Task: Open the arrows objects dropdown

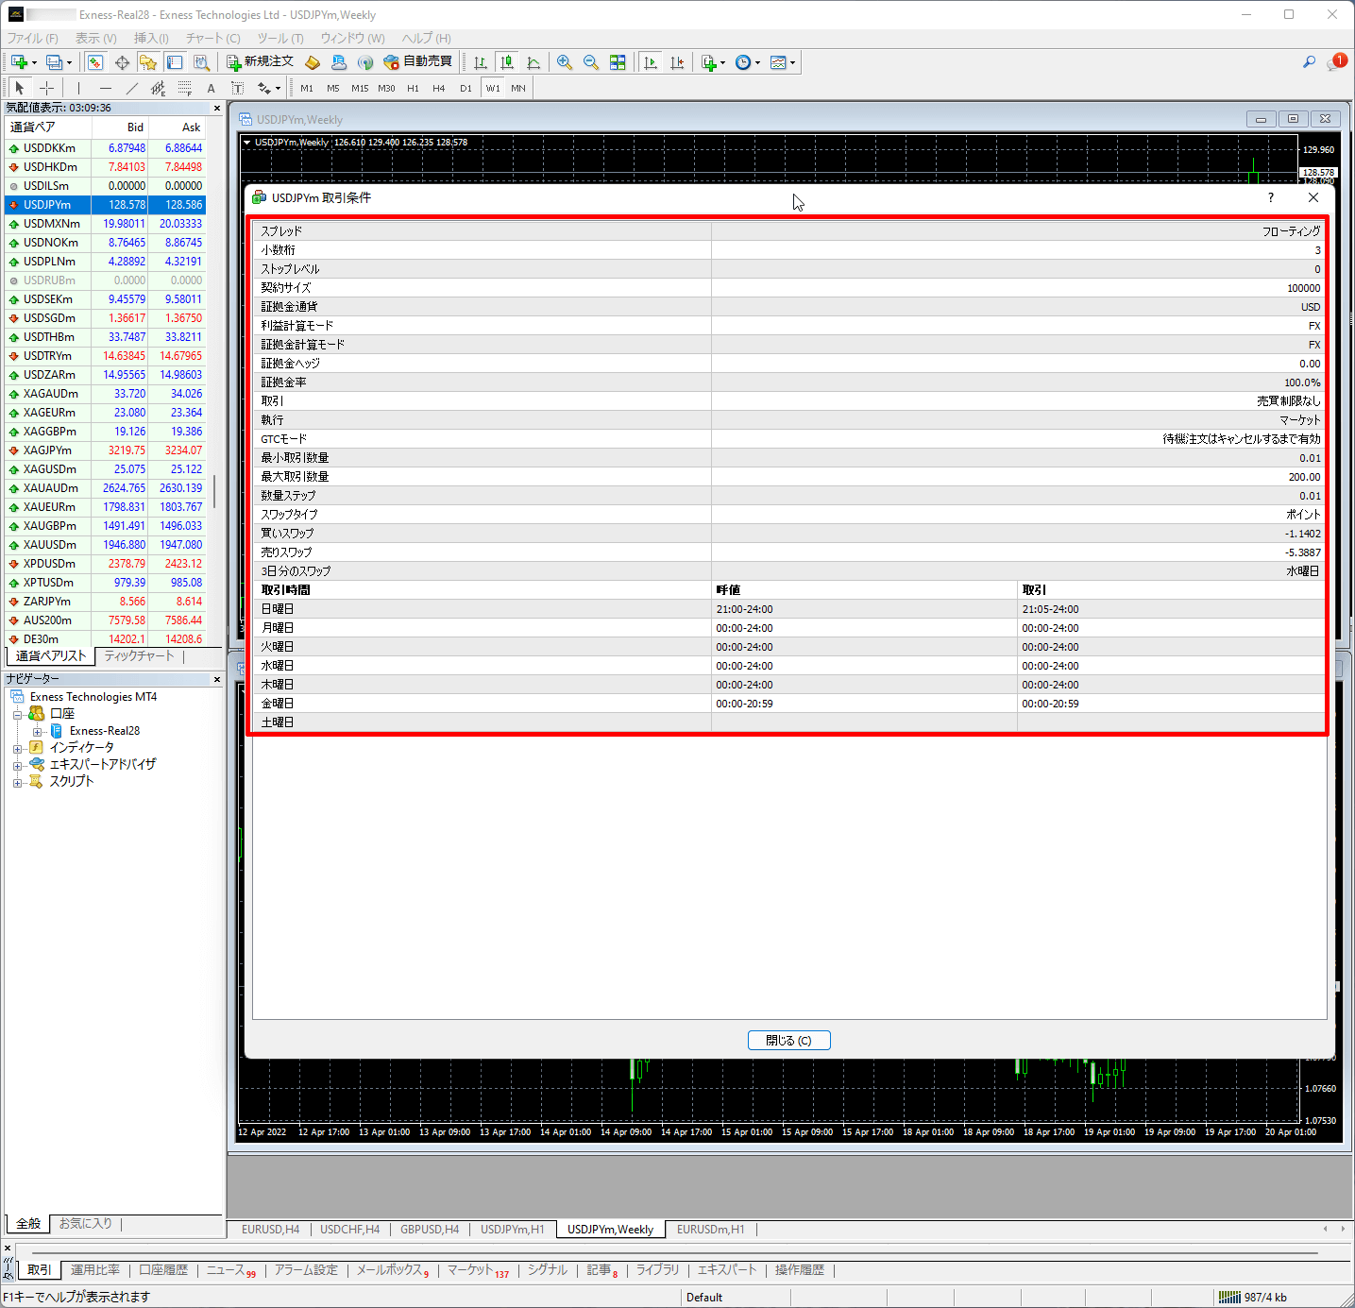Action: 269,88
